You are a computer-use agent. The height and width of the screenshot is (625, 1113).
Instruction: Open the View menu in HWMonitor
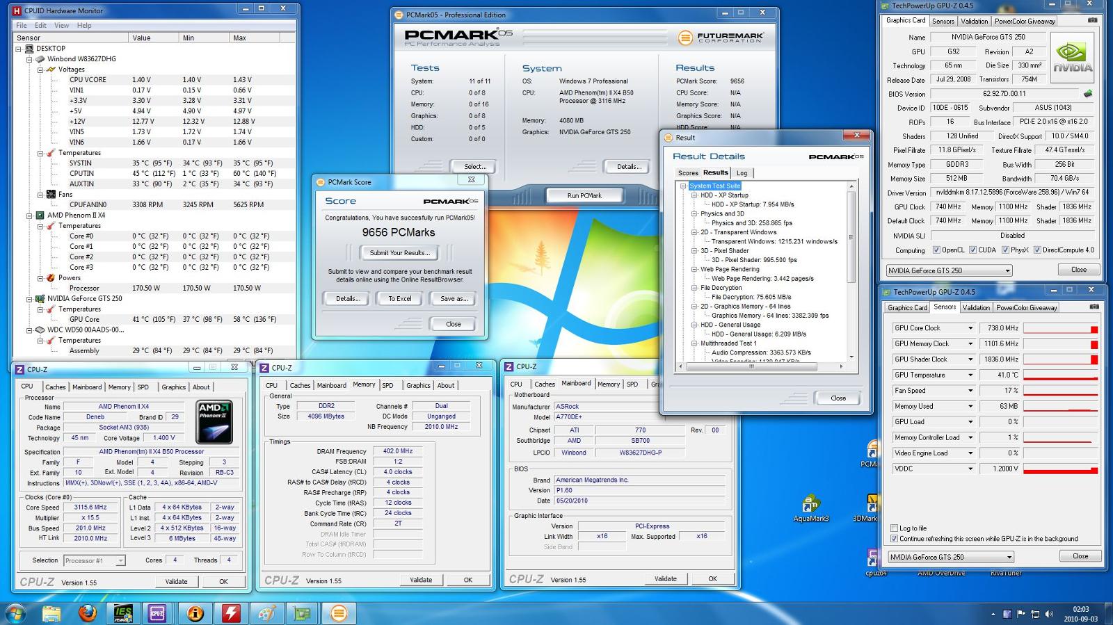[61, 25]
